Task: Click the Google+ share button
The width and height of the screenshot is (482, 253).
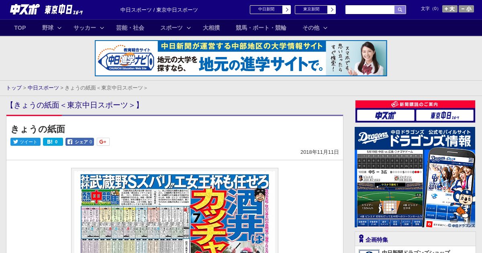Action: tap(103, 142)
